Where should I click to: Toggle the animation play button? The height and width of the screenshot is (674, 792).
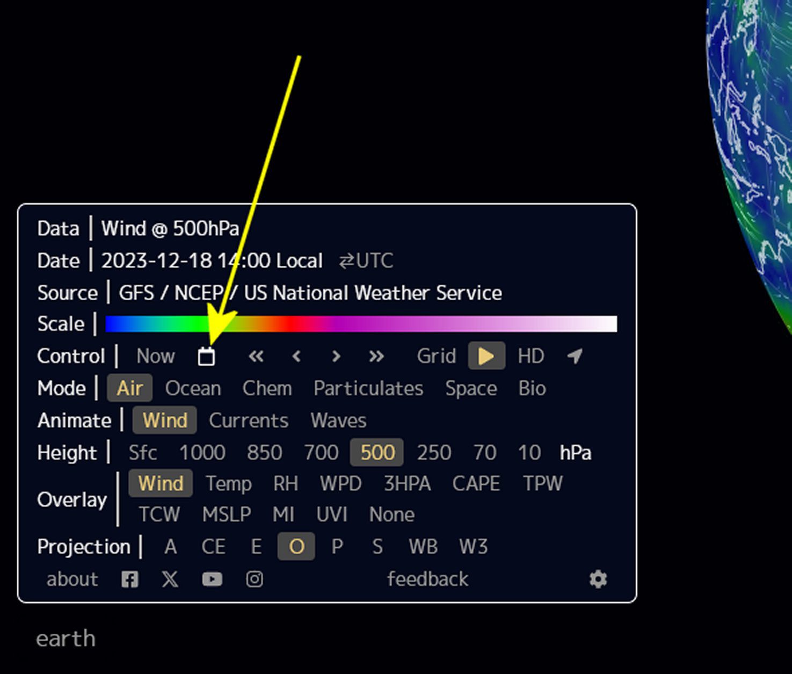(486, 356)
